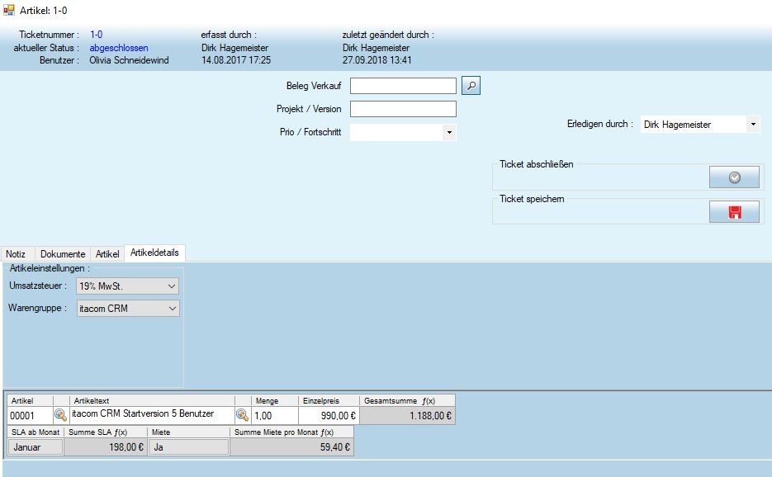Save ticket with the red floppy disk icon

point(734,212)
